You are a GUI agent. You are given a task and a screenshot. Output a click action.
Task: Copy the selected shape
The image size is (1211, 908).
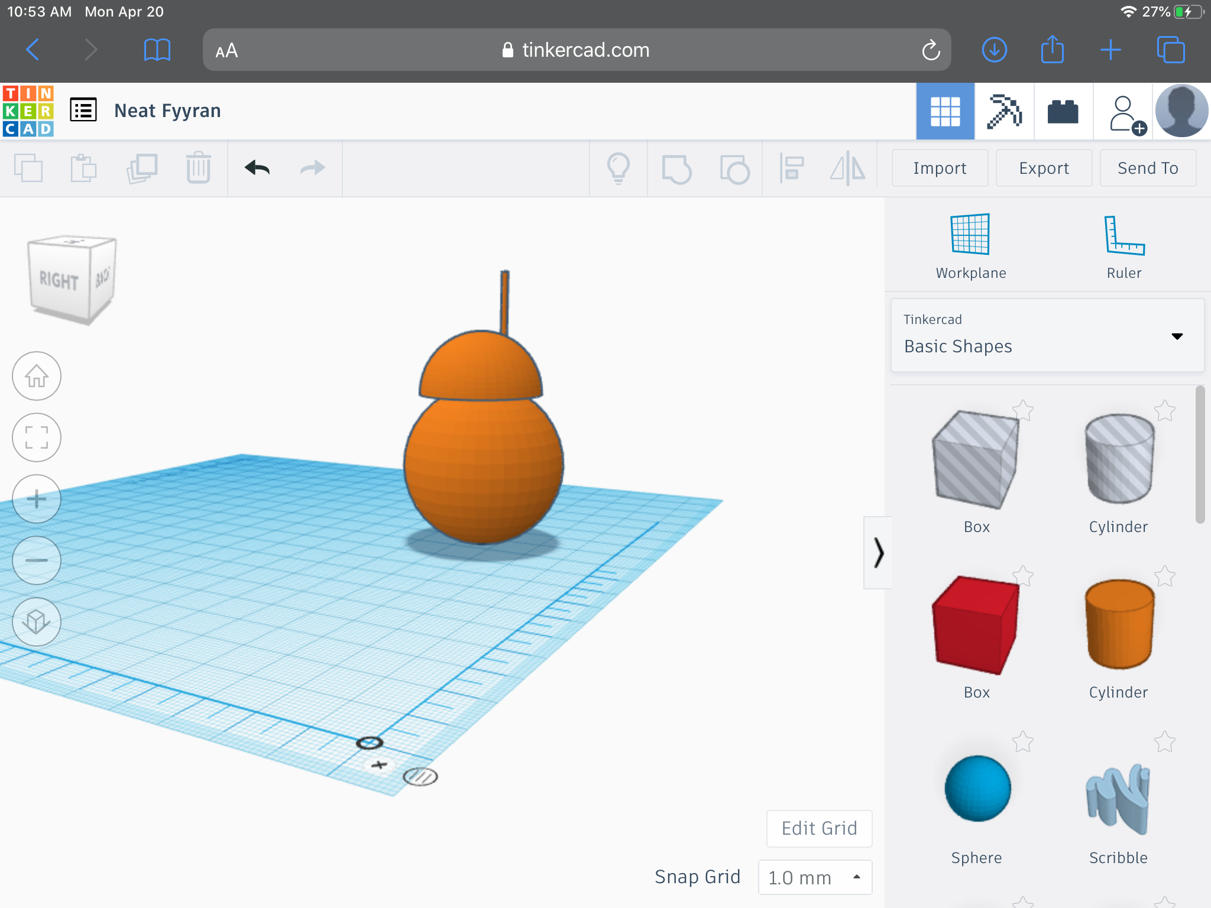tap(28, 168)
